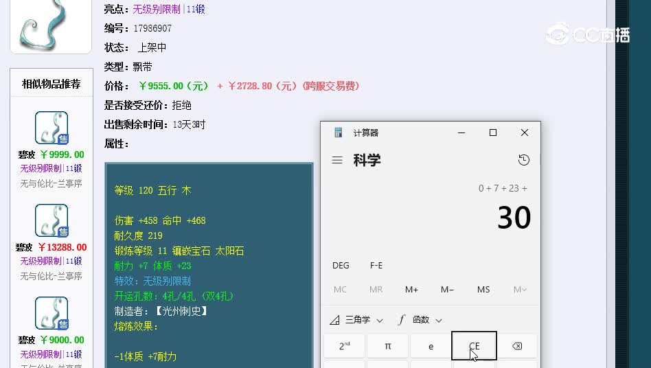Click the calculator result display 30
Viewport: 651px width, 368px height.
coord(514,218)
